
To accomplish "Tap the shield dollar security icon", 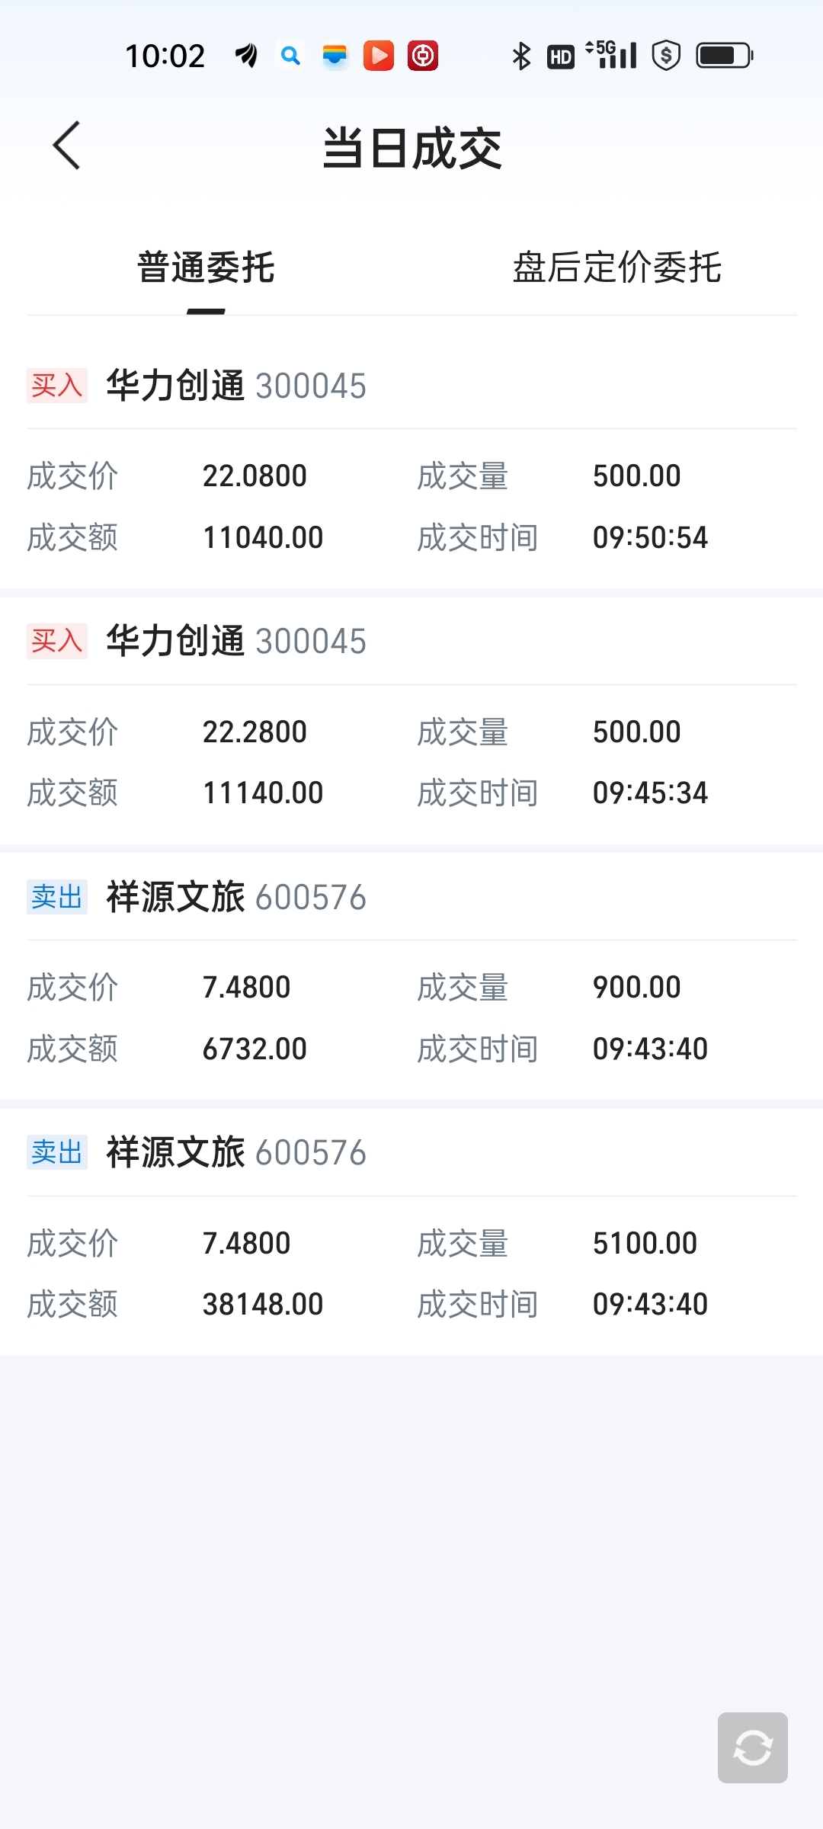I will (666, 56).
